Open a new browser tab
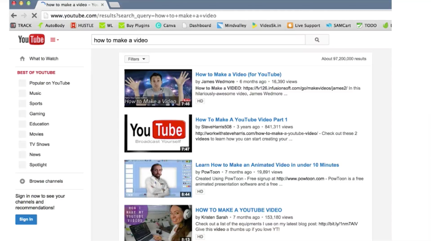 [x=114, y=5]
